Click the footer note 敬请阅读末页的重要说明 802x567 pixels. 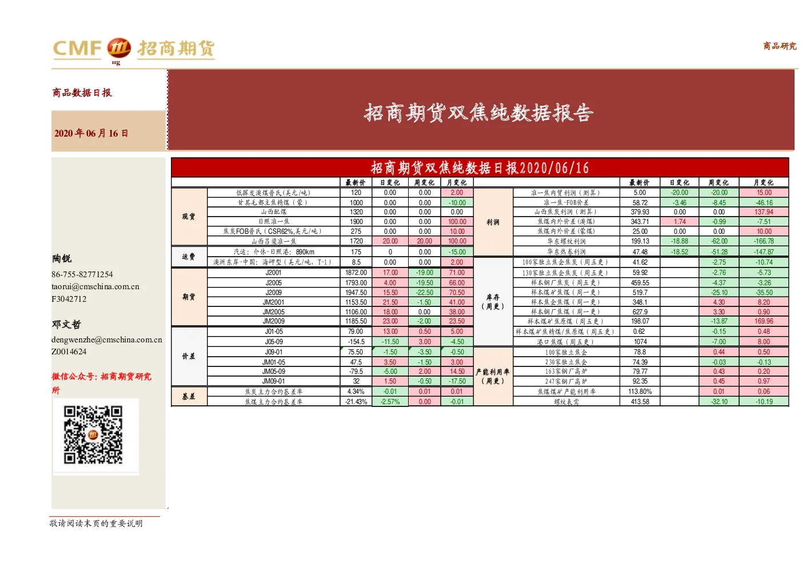(96, 523)
